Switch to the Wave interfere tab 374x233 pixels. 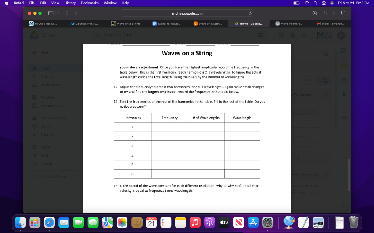pos(290,24)
